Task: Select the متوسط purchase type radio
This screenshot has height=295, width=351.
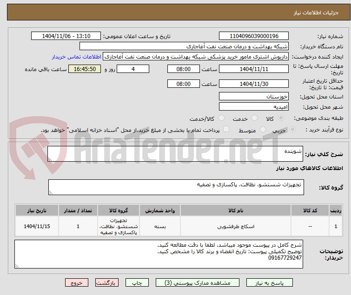Action: click(x=263, y=130)
